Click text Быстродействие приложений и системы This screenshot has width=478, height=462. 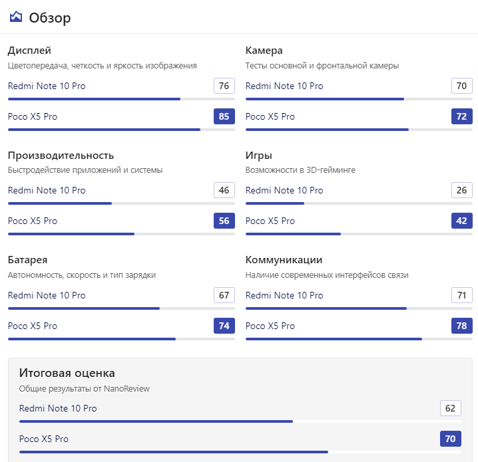pyautogui.click(x=85, y=170)
